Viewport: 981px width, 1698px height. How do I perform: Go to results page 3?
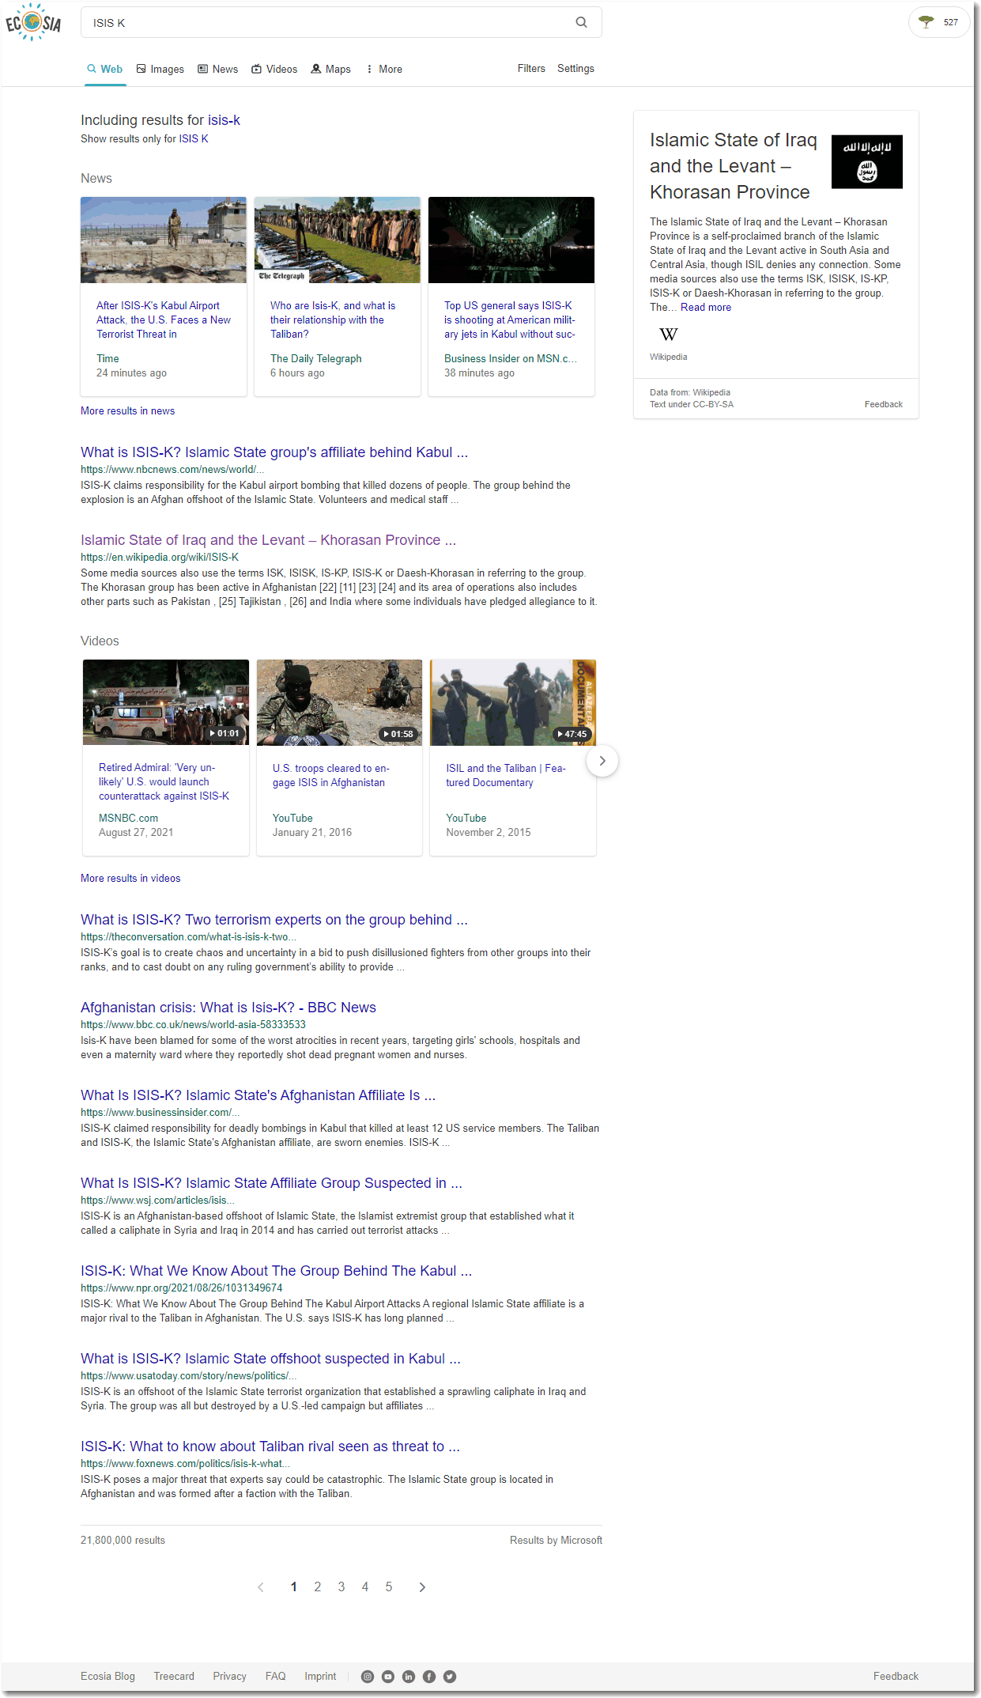[x=341, y=1587]
